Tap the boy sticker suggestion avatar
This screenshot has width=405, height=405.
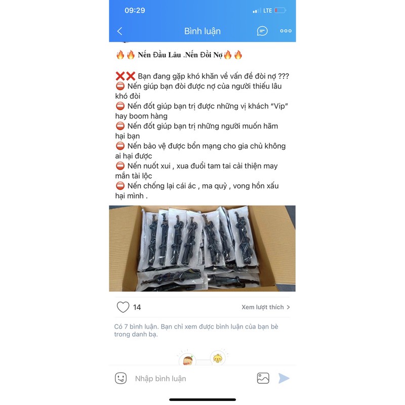click(x=188, y=360)
